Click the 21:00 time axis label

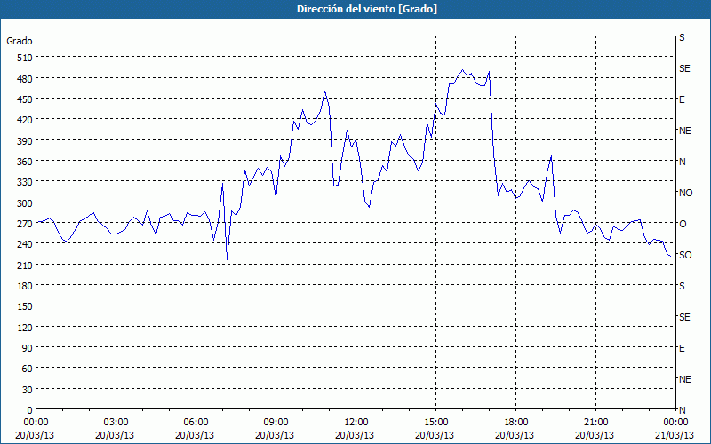point(595,423)
